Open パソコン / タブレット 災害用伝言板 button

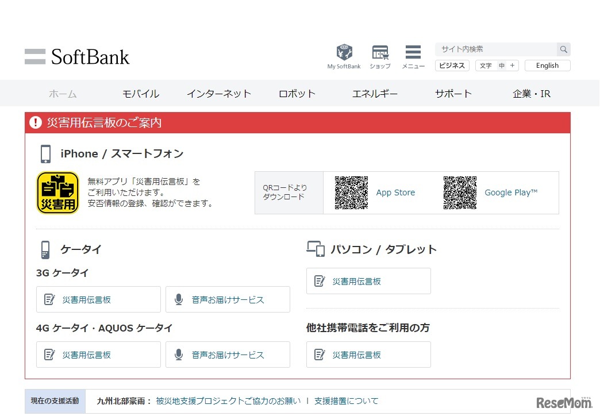click(368, 281)
